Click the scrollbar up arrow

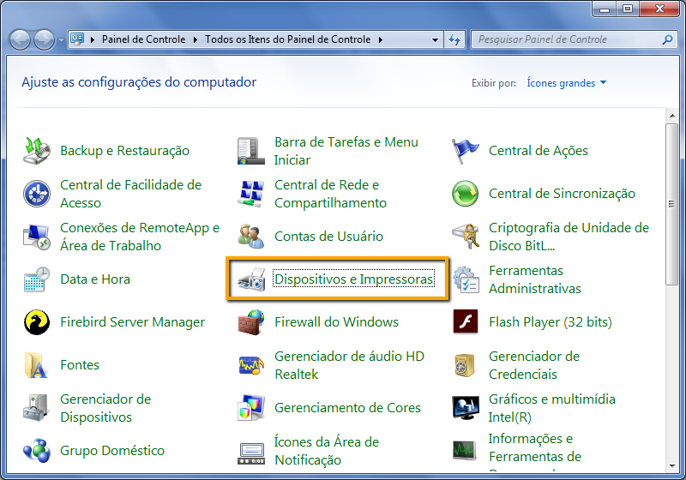(672, 116)
